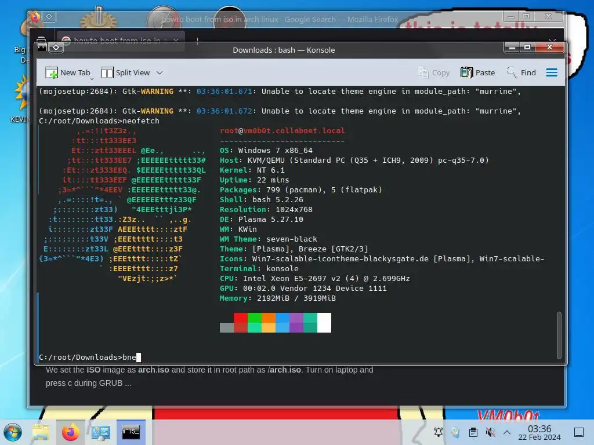Viewport: 594px width, 445px height.
Task: Click the 'DE: Plasma 5.27.10' line
Action: tap(262, 220)
